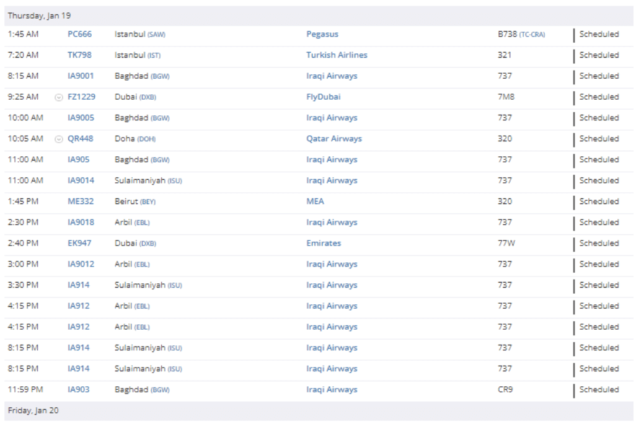This screenshot has height=424, width=636.
Task: Select flight FZ1229 to Dubai
Action: click(81, 97)
